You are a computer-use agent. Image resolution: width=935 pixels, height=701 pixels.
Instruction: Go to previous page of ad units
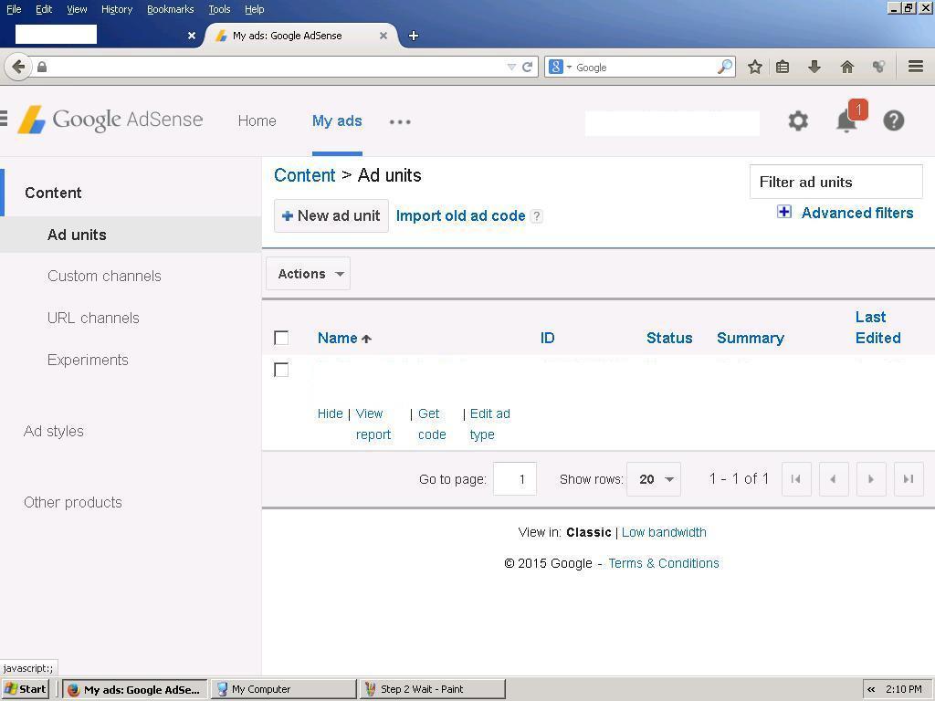(x=834, y=478)
